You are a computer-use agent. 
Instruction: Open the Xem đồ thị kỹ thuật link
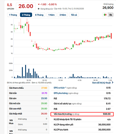101,83
